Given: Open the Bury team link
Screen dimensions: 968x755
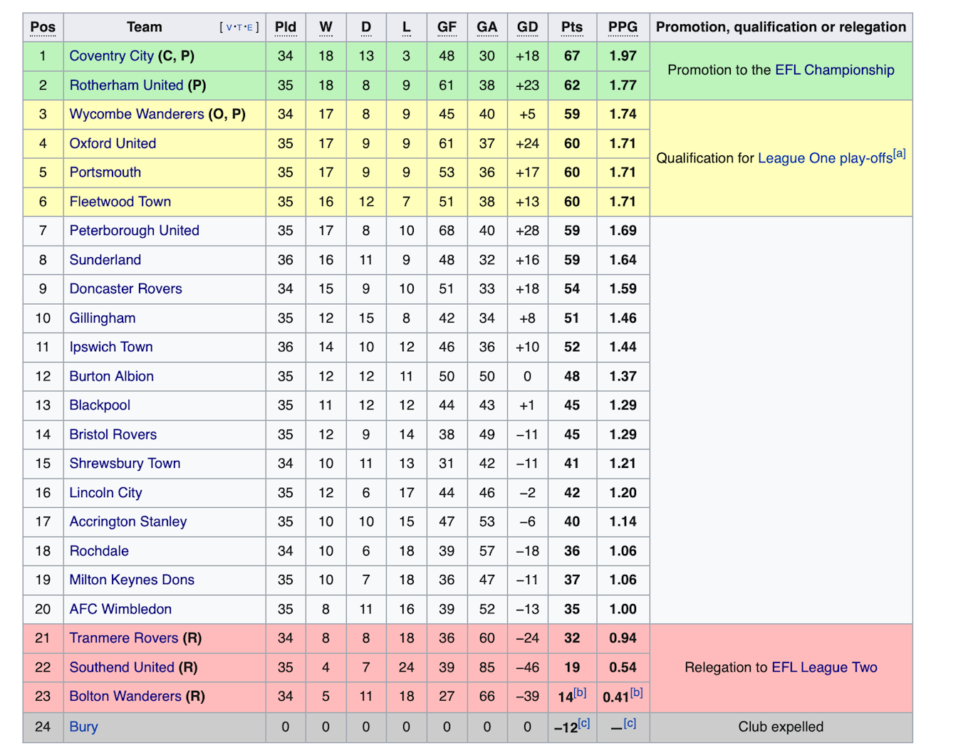Looking at the screenshot, I should pyautogui.click(x=83, y=727).
